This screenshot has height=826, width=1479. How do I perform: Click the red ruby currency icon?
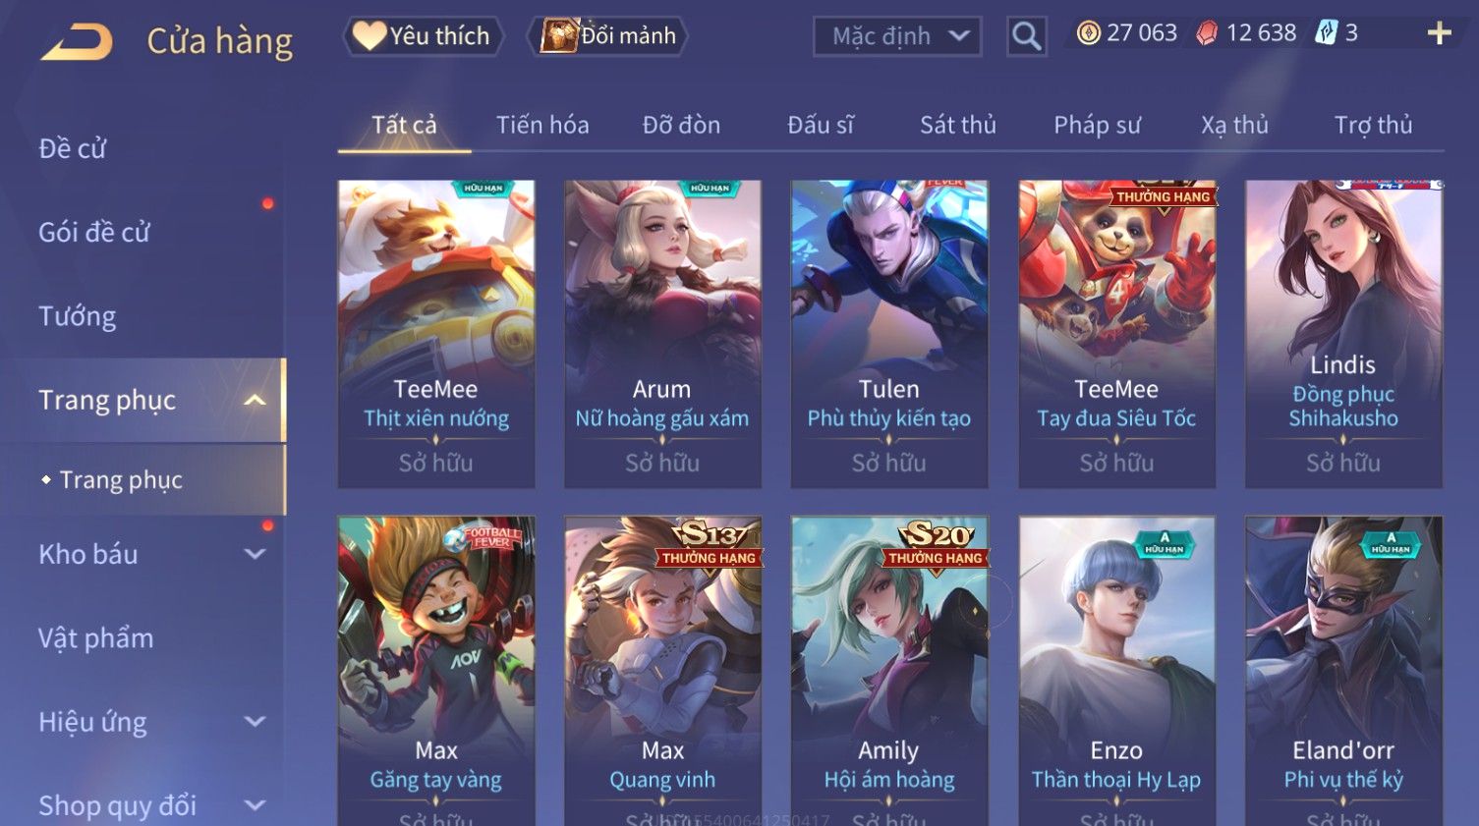point(1207,33)
